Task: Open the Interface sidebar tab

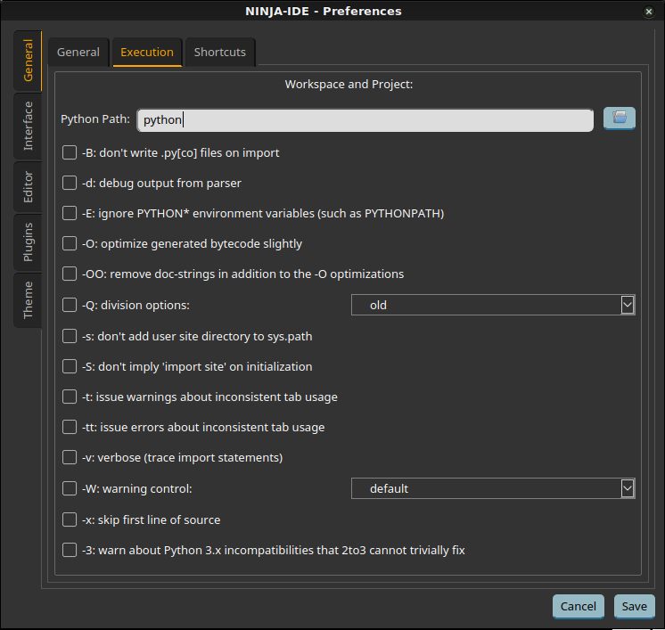Action: pyautogui.click(x=28, y=126)
